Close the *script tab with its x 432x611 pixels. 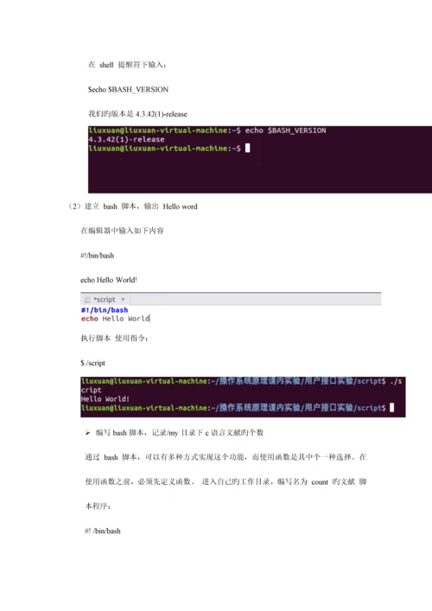(123, 299)
